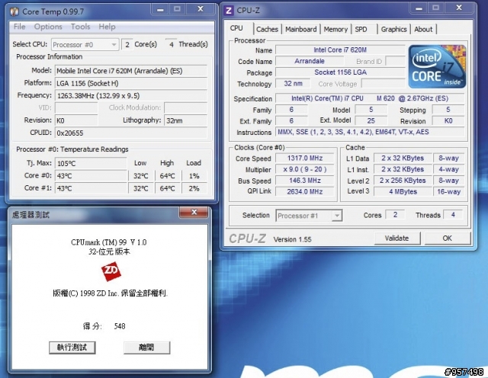
Task: Click the Lithography 32nm field
Action: click(x=185, y=120)
